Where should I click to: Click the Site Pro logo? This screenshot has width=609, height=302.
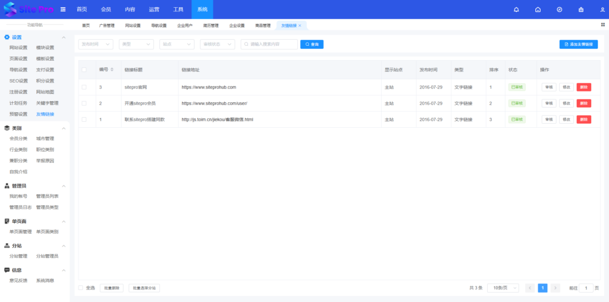point(29,10)
